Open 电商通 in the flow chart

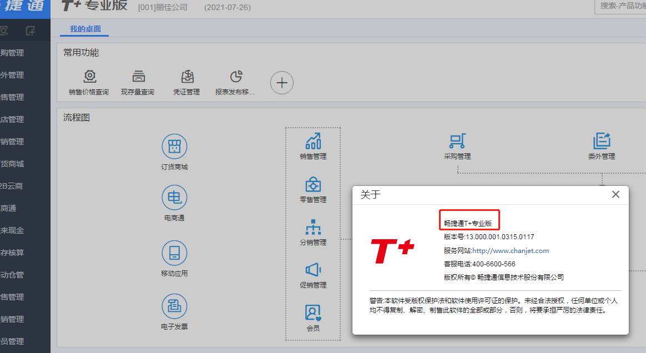pyautogui.click(x=174, y=203)
